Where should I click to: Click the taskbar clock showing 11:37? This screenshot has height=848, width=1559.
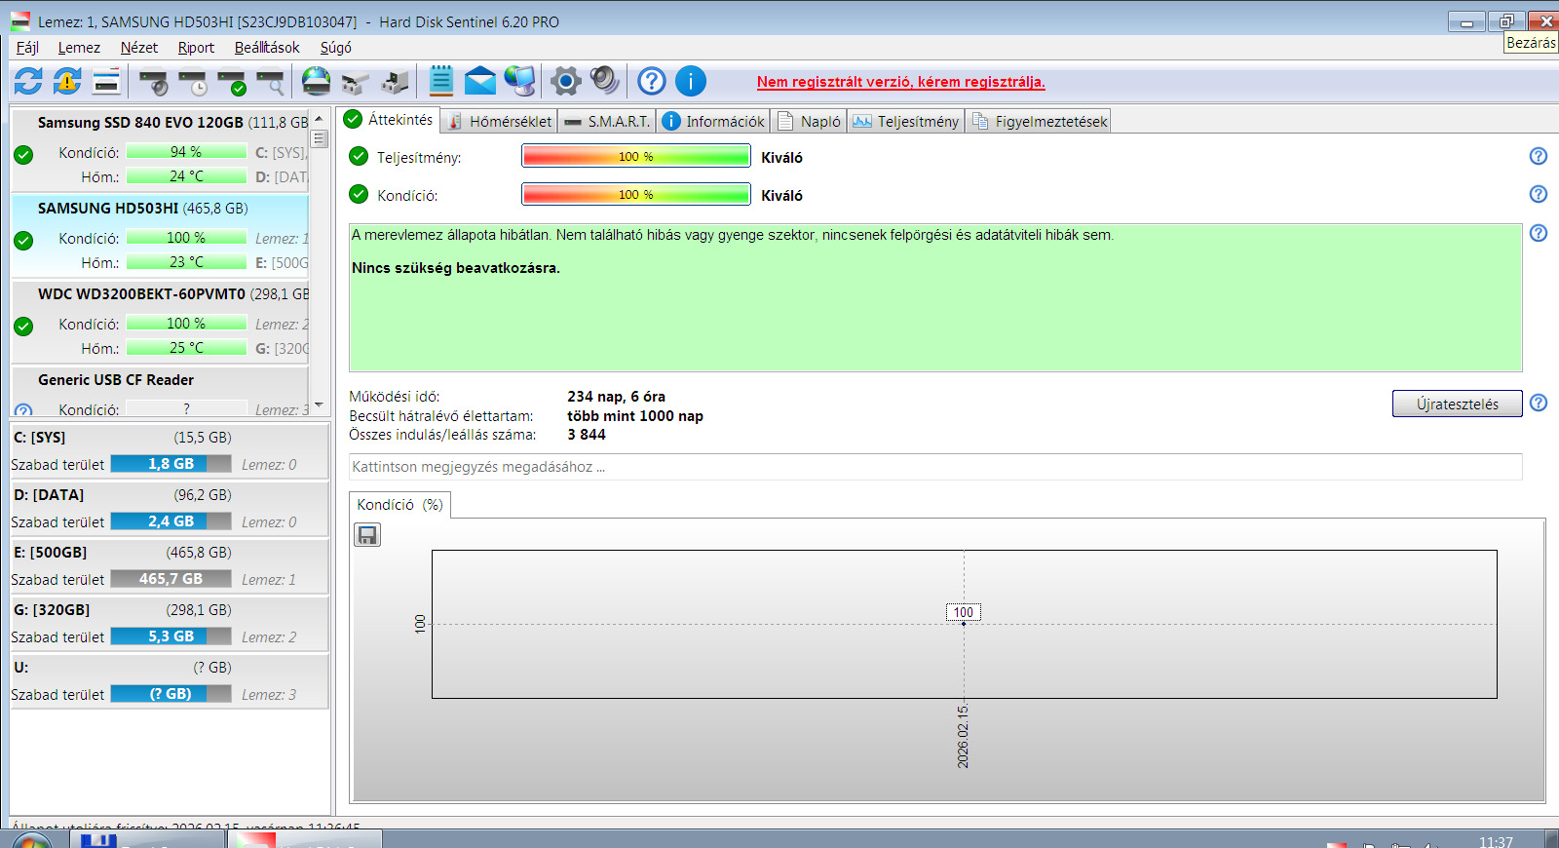[1496, 841]
